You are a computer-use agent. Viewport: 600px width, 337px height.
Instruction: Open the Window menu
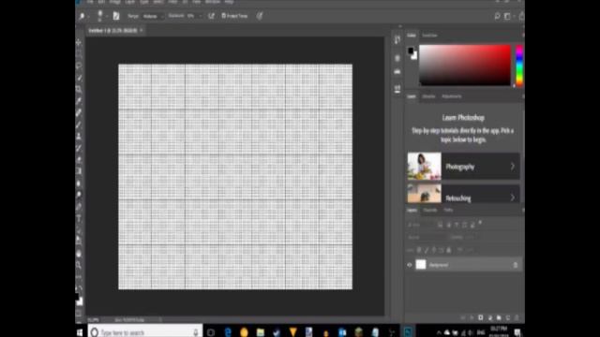click(213, 2)
